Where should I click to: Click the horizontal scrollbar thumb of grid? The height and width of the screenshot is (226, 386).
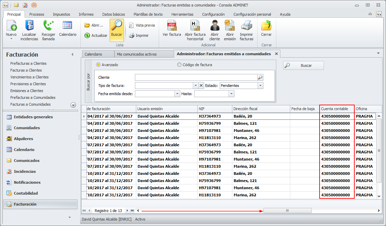(287, 211)
